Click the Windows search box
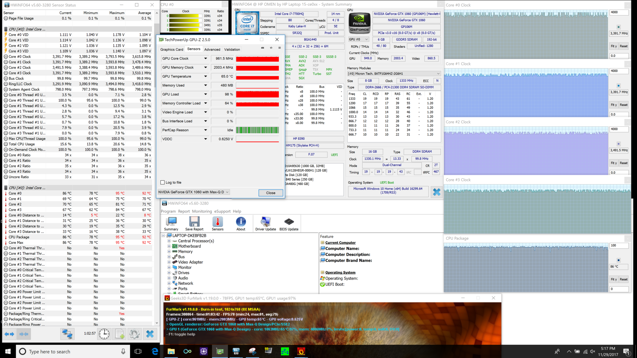637x358 pixels. (x=73, y=351)
